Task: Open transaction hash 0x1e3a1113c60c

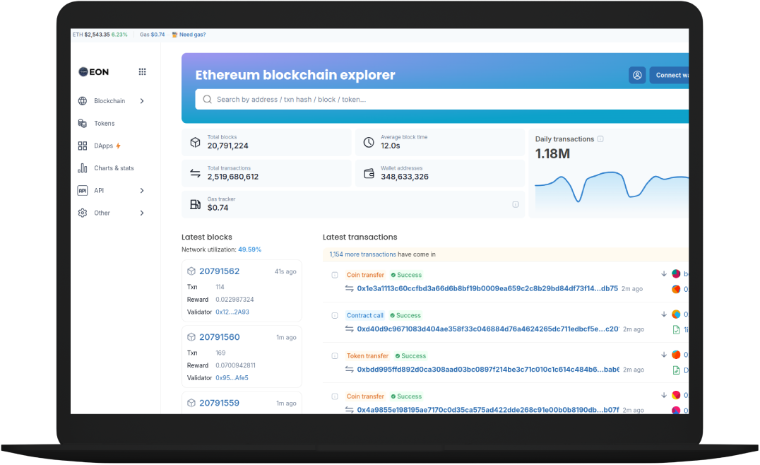Action: pos(487,288)
